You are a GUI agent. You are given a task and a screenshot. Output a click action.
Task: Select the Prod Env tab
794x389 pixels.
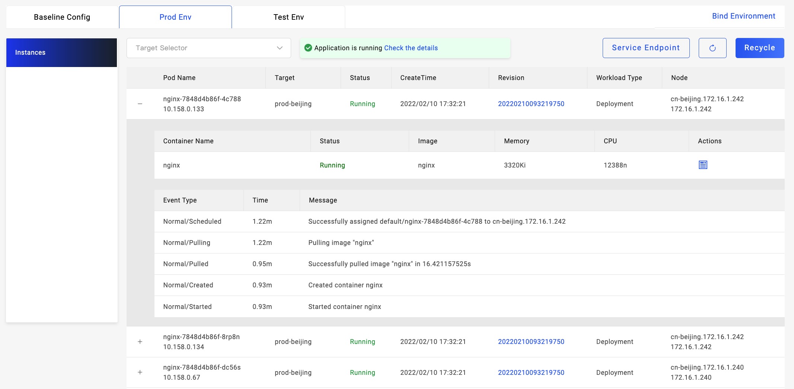[175, 17]
